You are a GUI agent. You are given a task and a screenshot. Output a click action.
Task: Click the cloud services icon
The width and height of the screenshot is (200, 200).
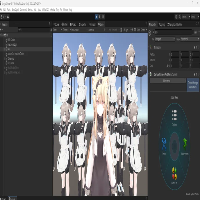coord(8,17)
